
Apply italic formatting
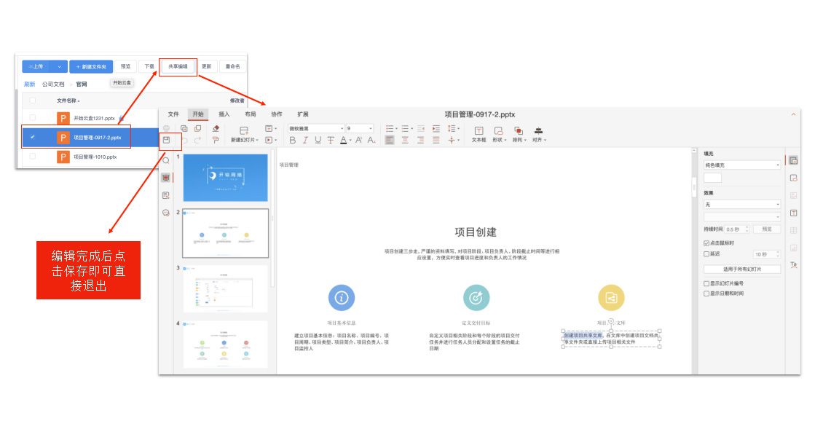(306, 140)
